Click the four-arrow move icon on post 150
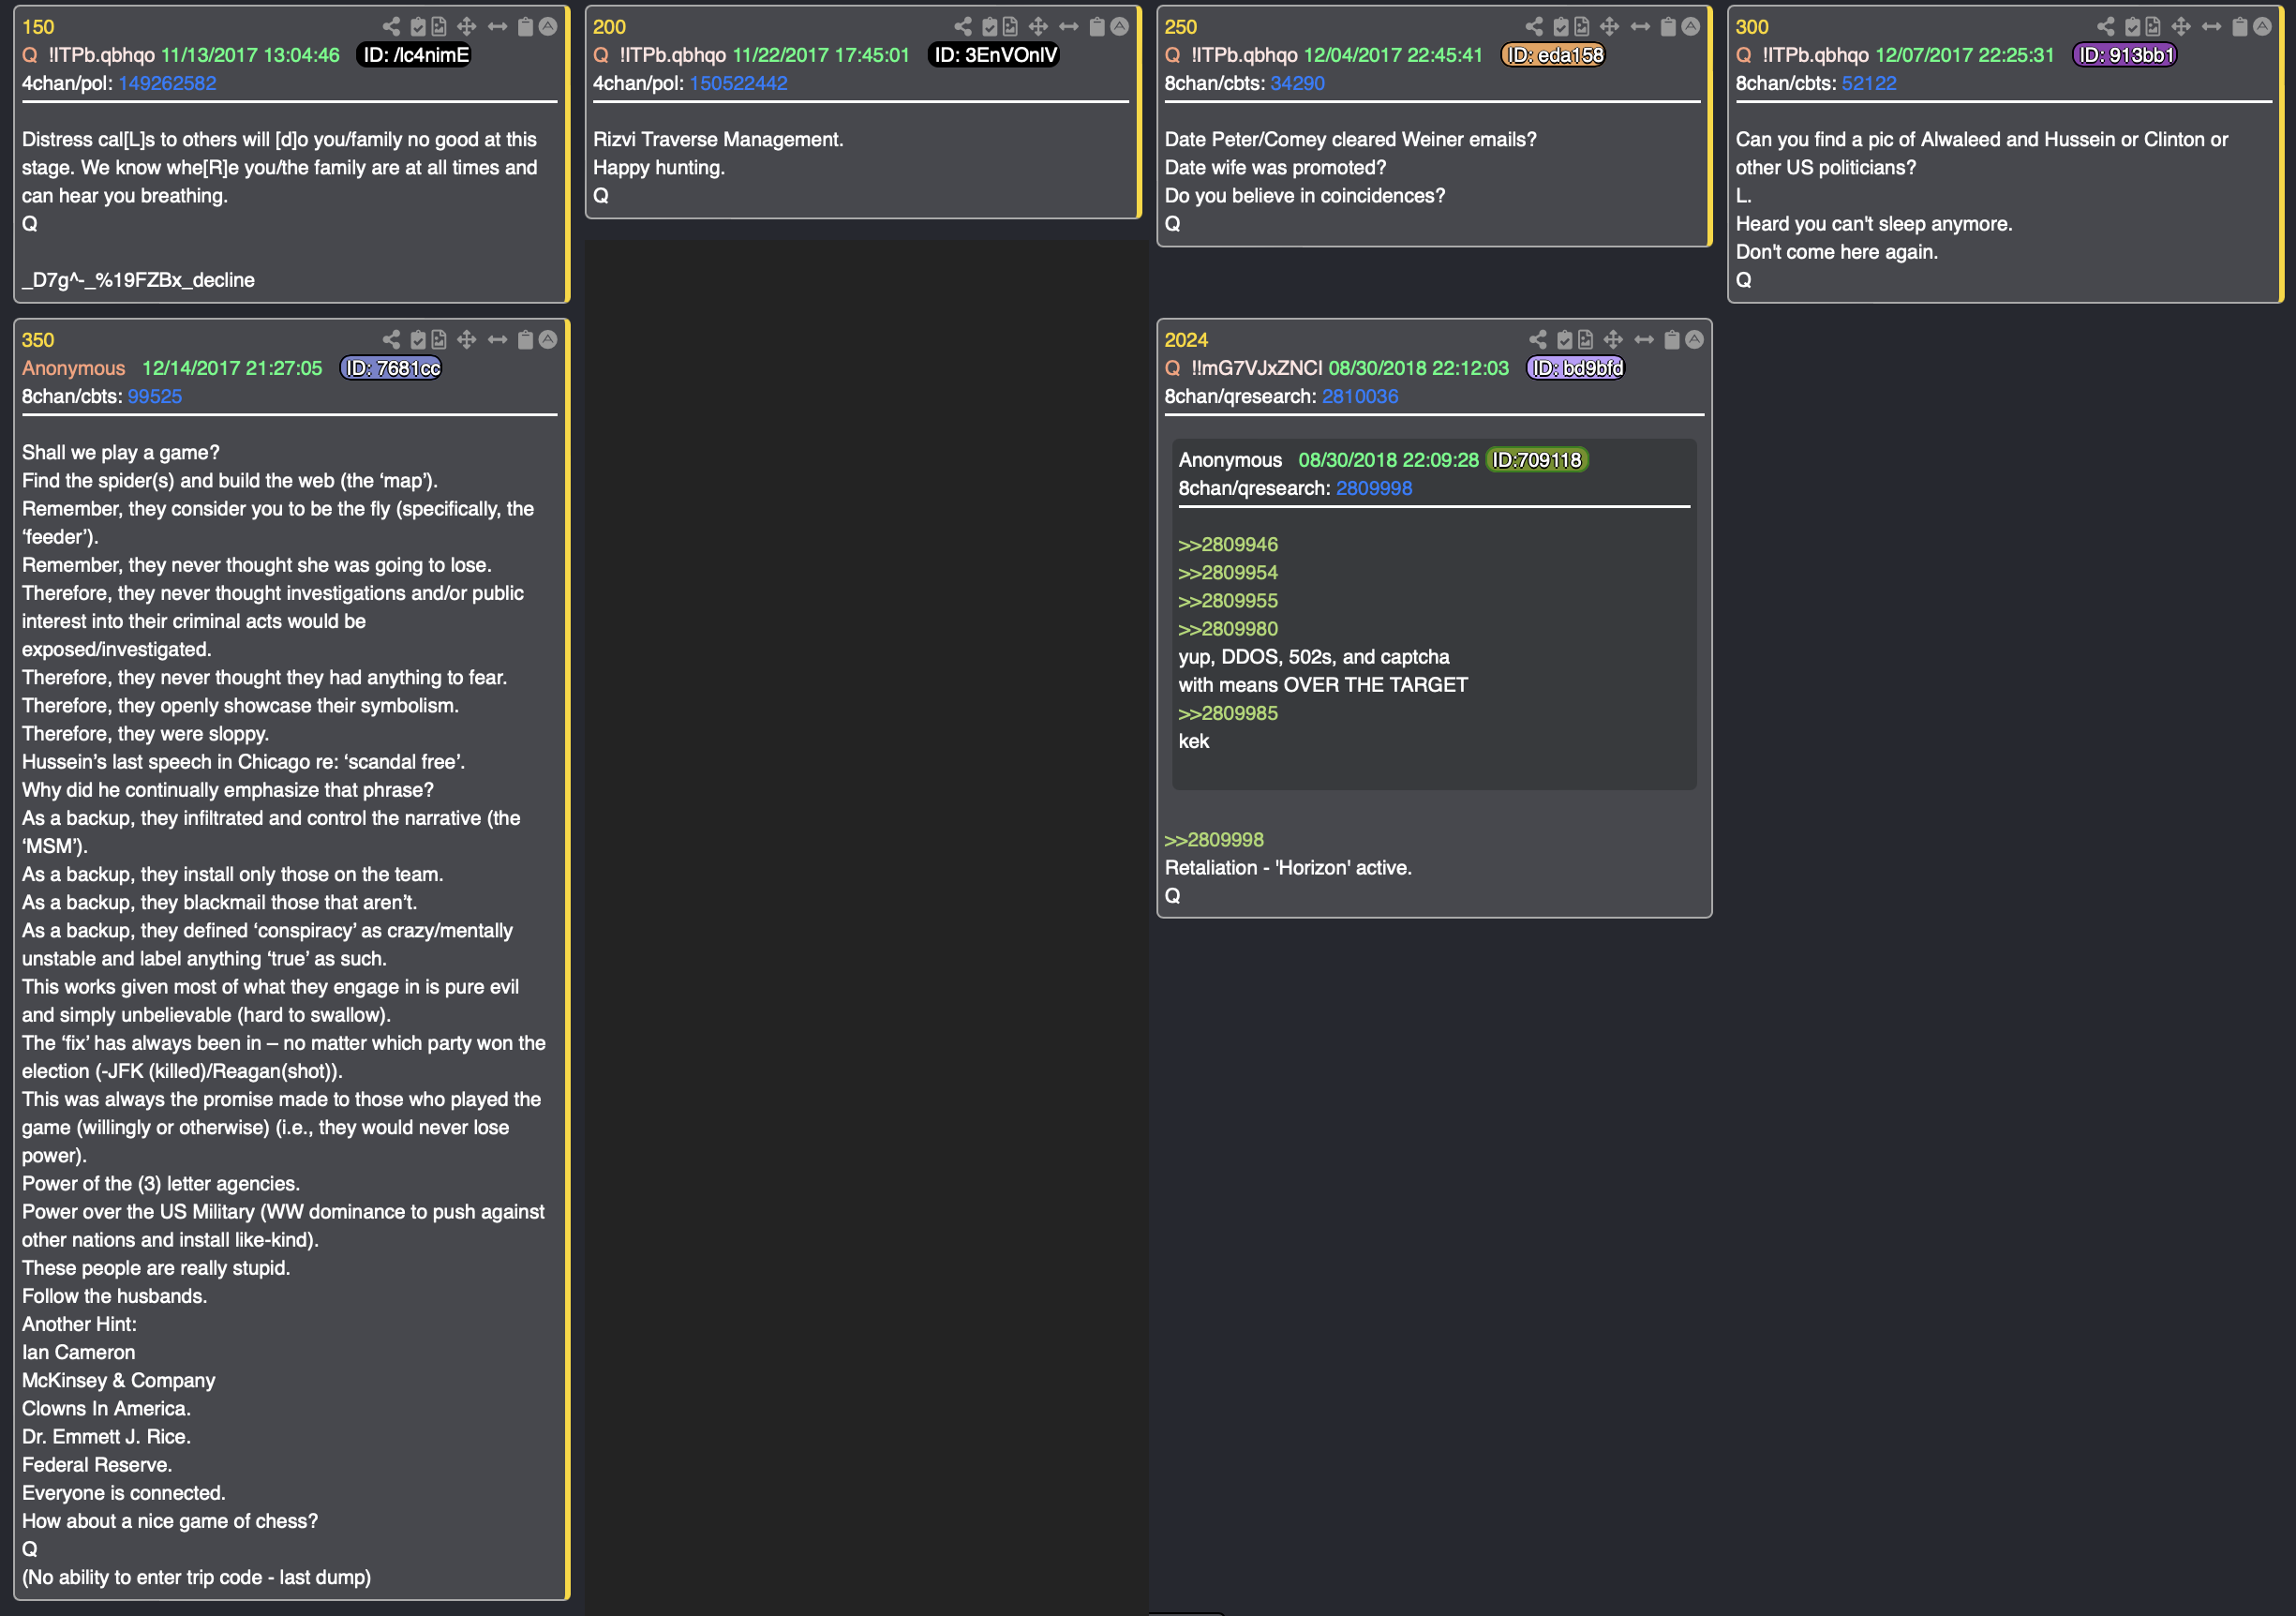Image resolution: width=2296 pixels, height=1616 pixels. click(467, 27)
